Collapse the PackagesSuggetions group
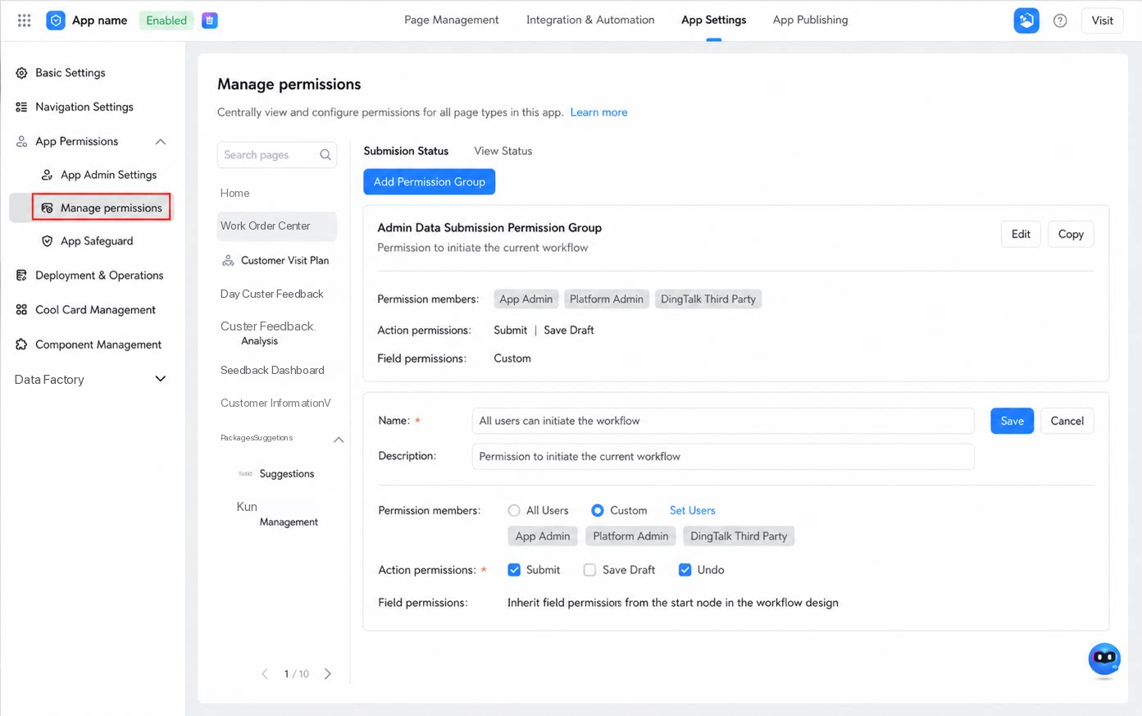 pos(339,440)
